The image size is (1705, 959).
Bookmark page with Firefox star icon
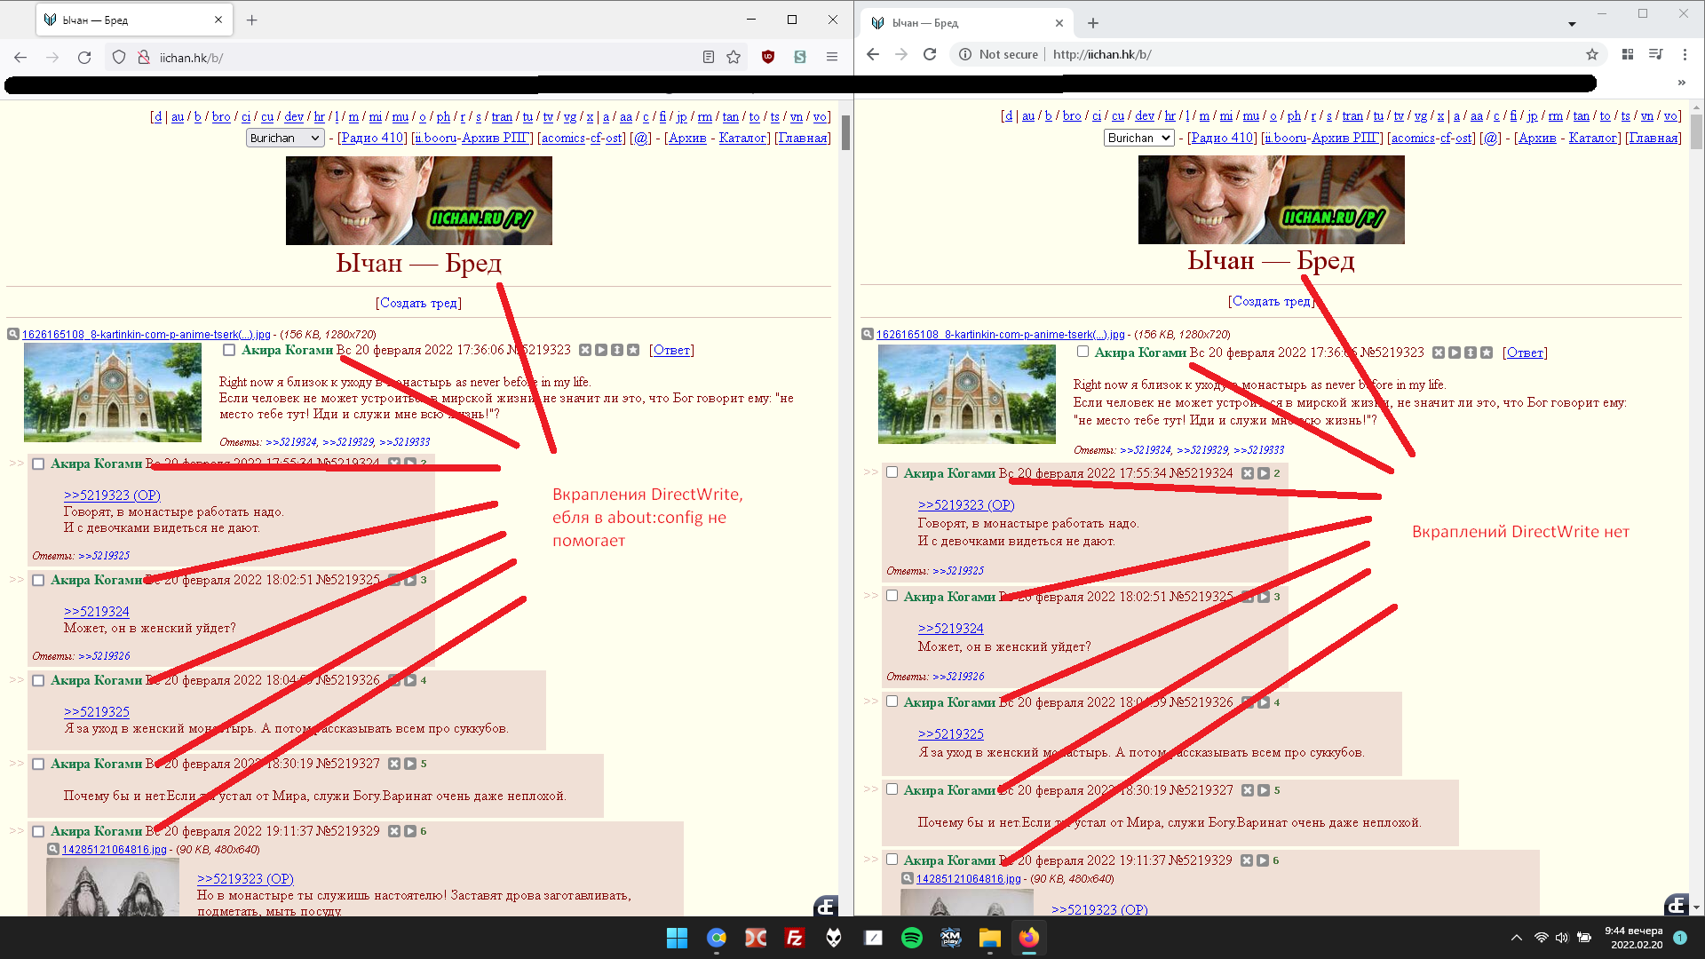(x=734, y=58)
